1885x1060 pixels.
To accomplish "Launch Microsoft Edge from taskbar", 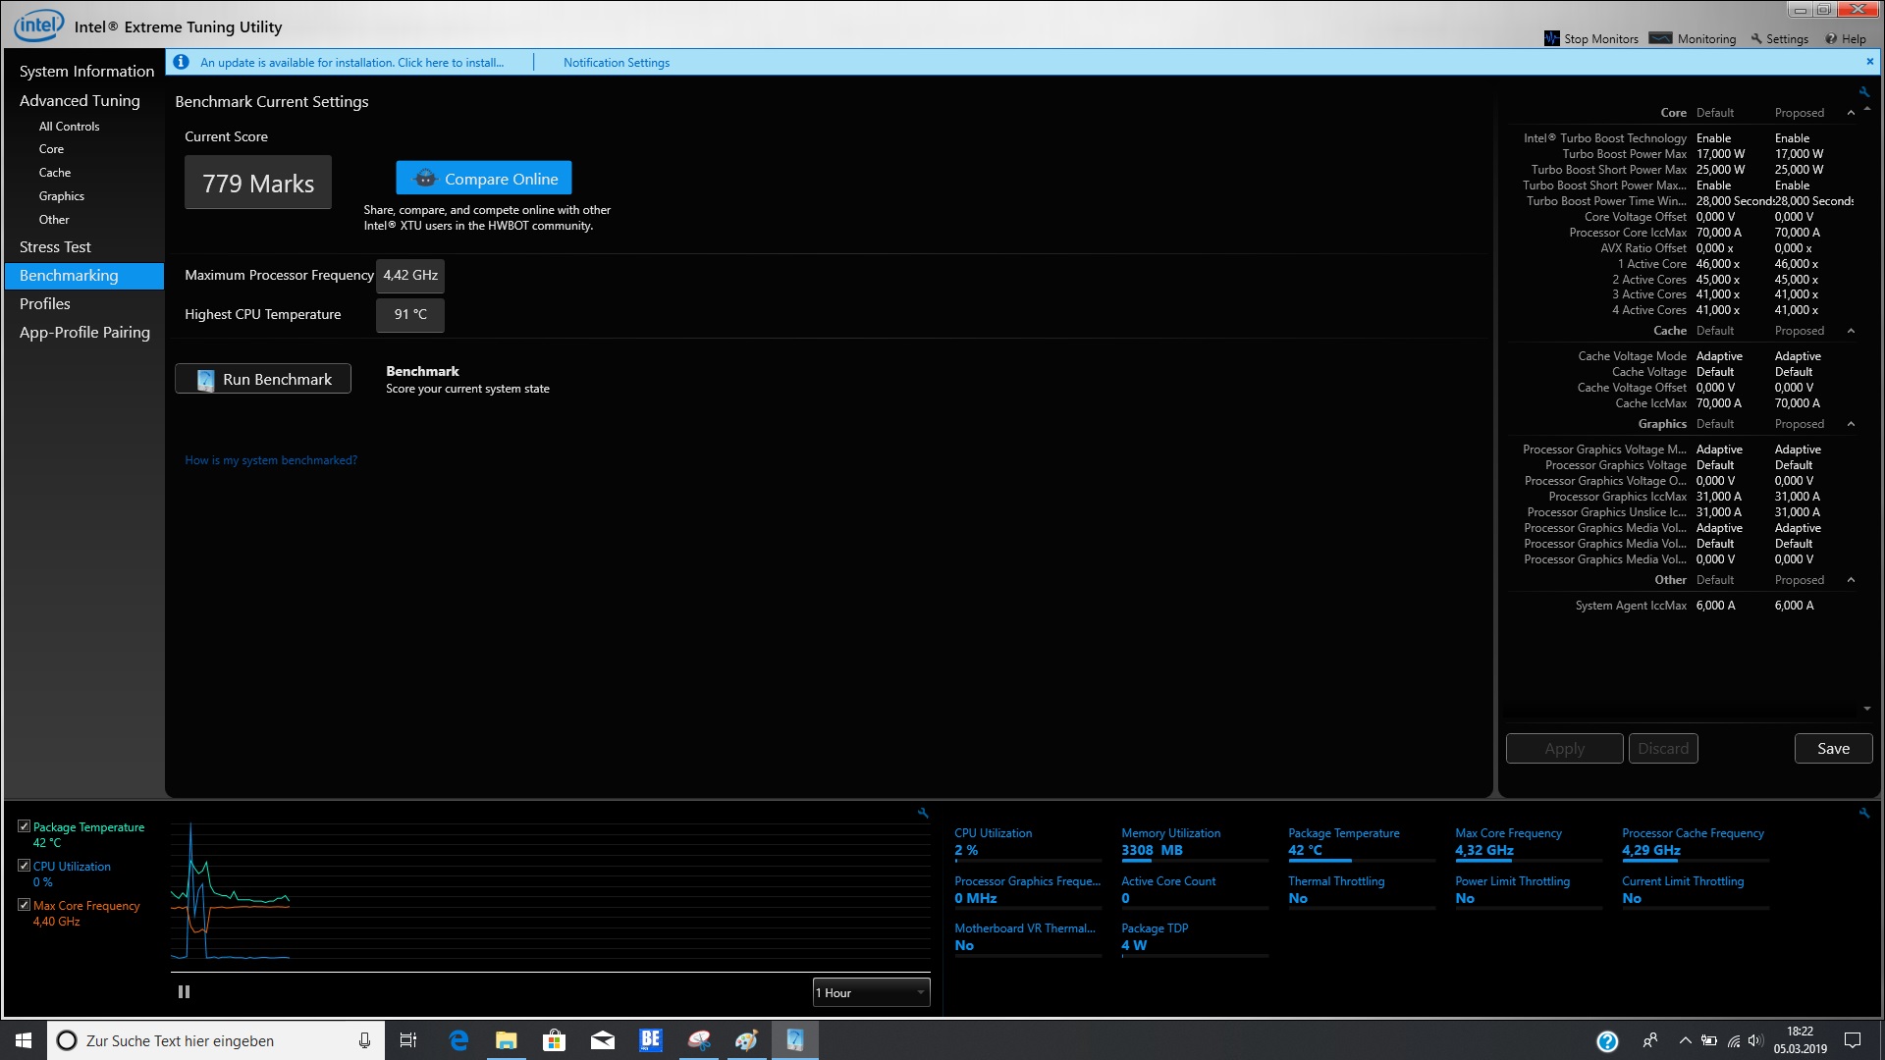I will pos(458,1040).
